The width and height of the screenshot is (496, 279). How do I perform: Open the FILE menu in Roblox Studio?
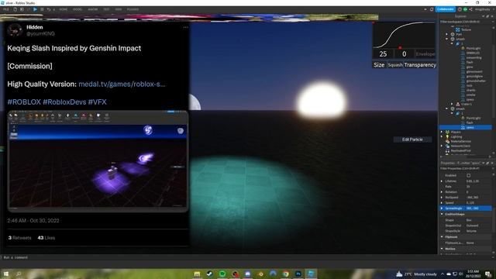(6, 9)
